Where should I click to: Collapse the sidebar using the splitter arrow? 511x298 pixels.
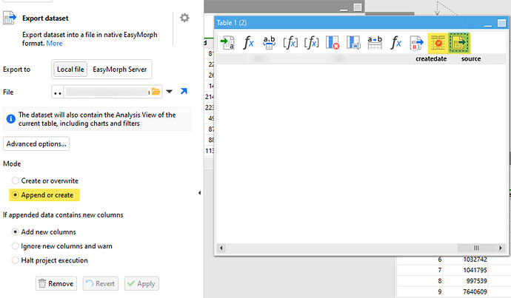[x=198, y=193]
